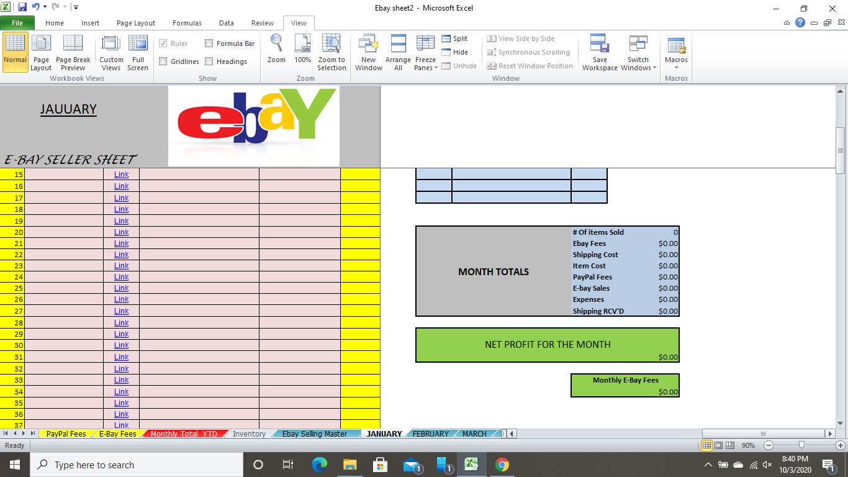Click Hide window button
This screenshot has height=477, width=848.
coord(455,52)
